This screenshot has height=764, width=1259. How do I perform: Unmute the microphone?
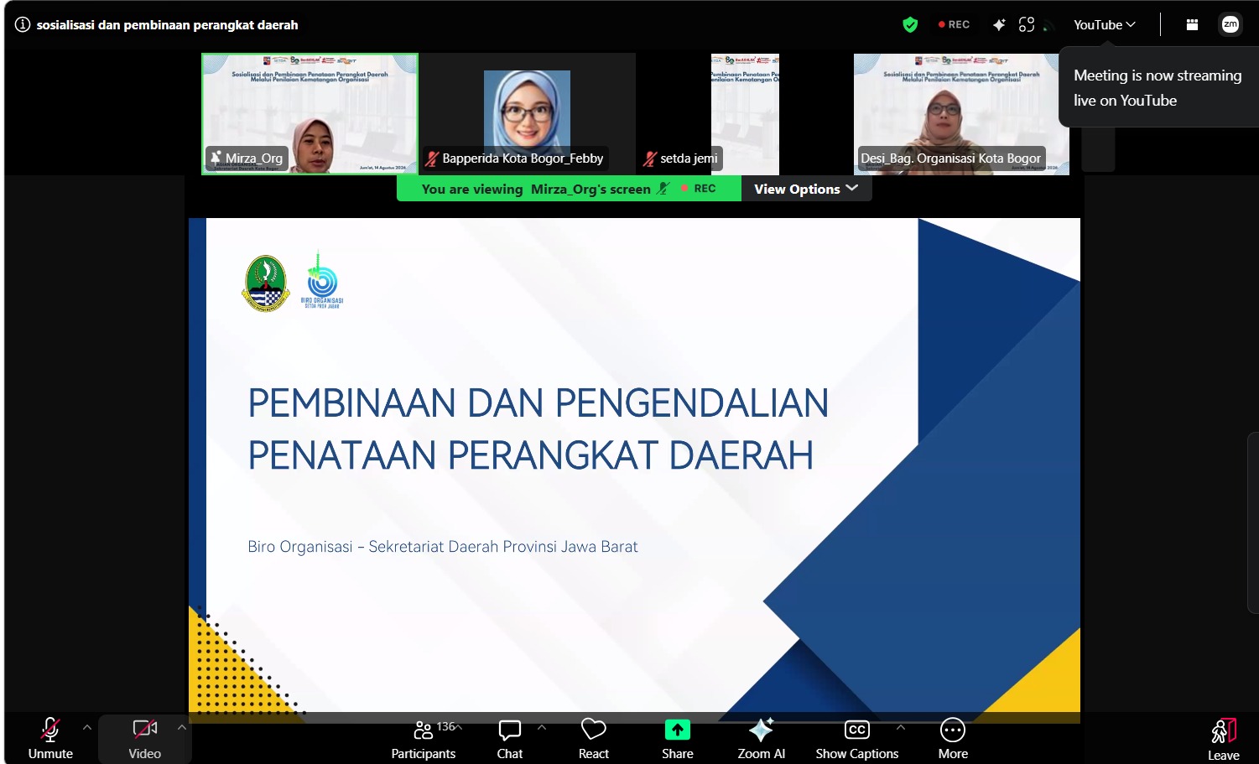pos(50,738)
